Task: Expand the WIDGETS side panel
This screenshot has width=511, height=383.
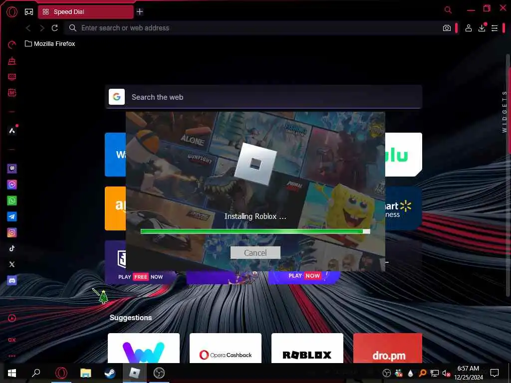Action: point(505,112)
